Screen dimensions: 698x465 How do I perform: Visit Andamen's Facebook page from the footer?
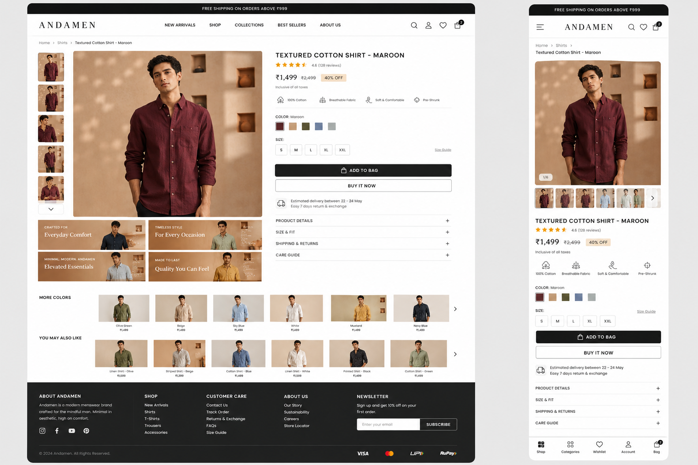57,431
